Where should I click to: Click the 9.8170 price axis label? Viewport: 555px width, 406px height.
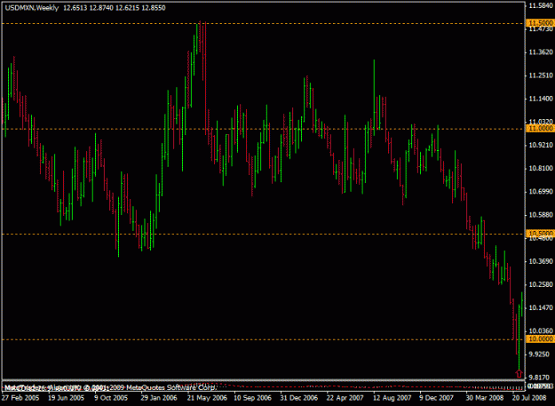[539, 378]
